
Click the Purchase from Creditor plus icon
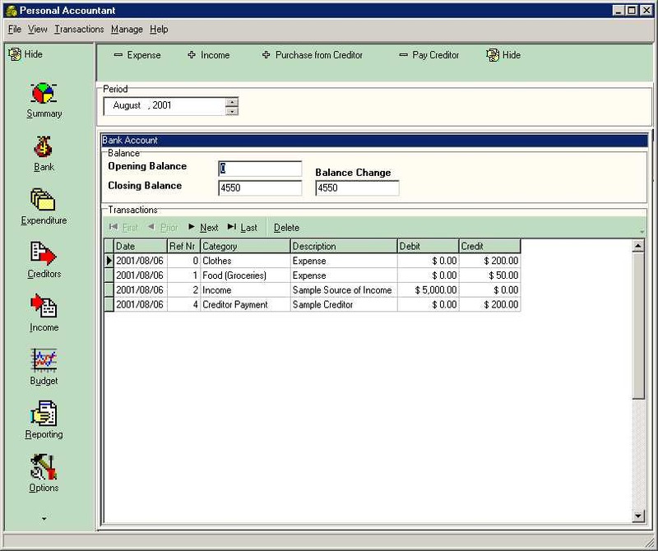(266, 55)
